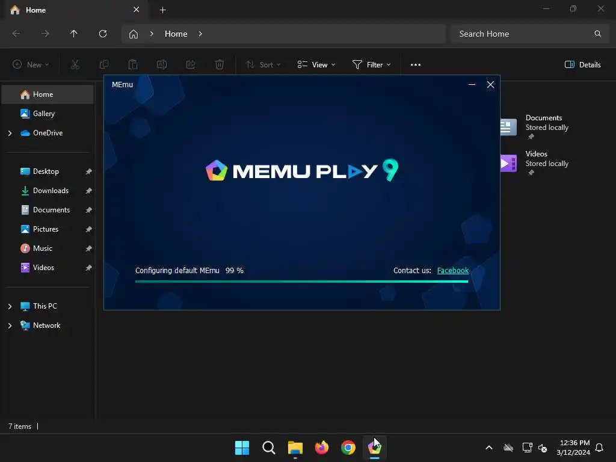Close the Home tab

137,10
